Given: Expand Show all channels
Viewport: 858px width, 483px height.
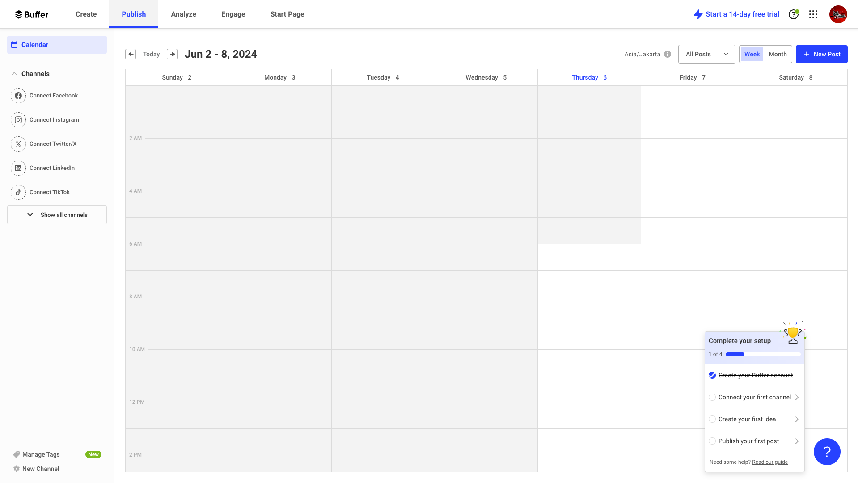Looking at the screenshot, I should pyautogui.click(x=57, y=215).
